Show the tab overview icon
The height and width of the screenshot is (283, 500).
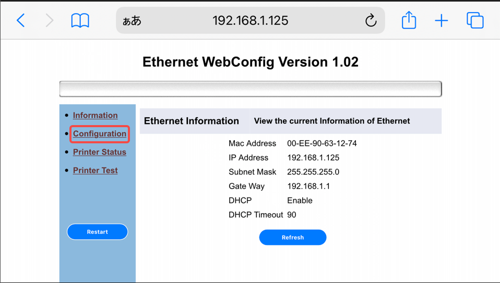pos(475,21)
